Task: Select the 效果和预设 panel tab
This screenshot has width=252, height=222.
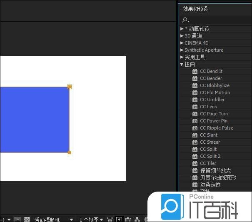Action: pos(195,9)
